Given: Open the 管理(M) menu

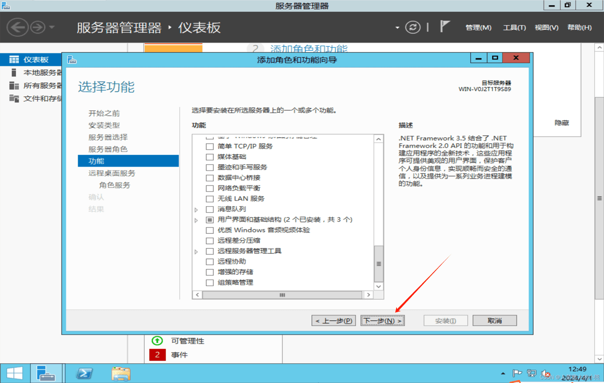Looking at the screenshot, I should 478,27.
